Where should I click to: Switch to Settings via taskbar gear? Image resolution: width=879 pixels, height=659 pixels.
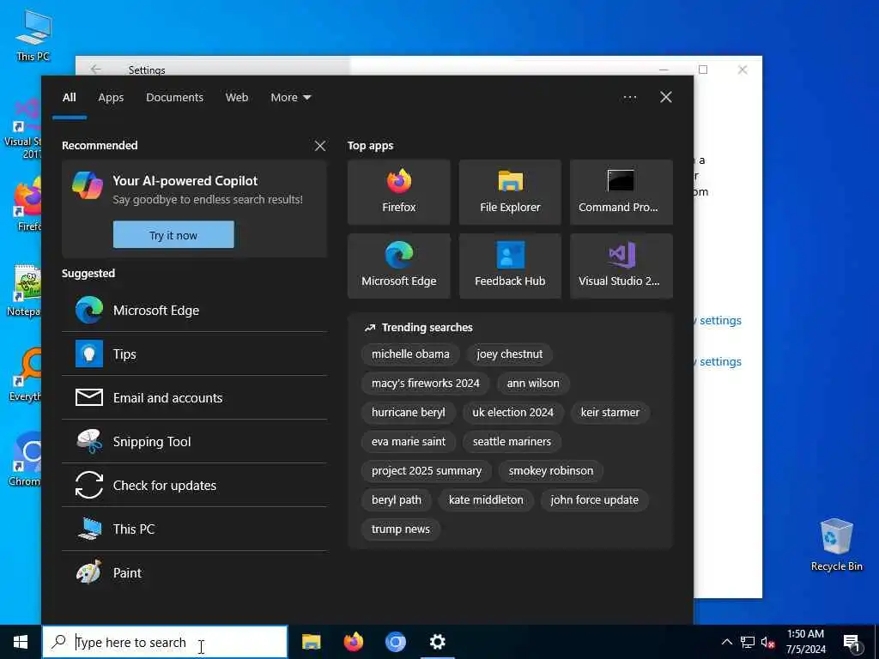437,642
